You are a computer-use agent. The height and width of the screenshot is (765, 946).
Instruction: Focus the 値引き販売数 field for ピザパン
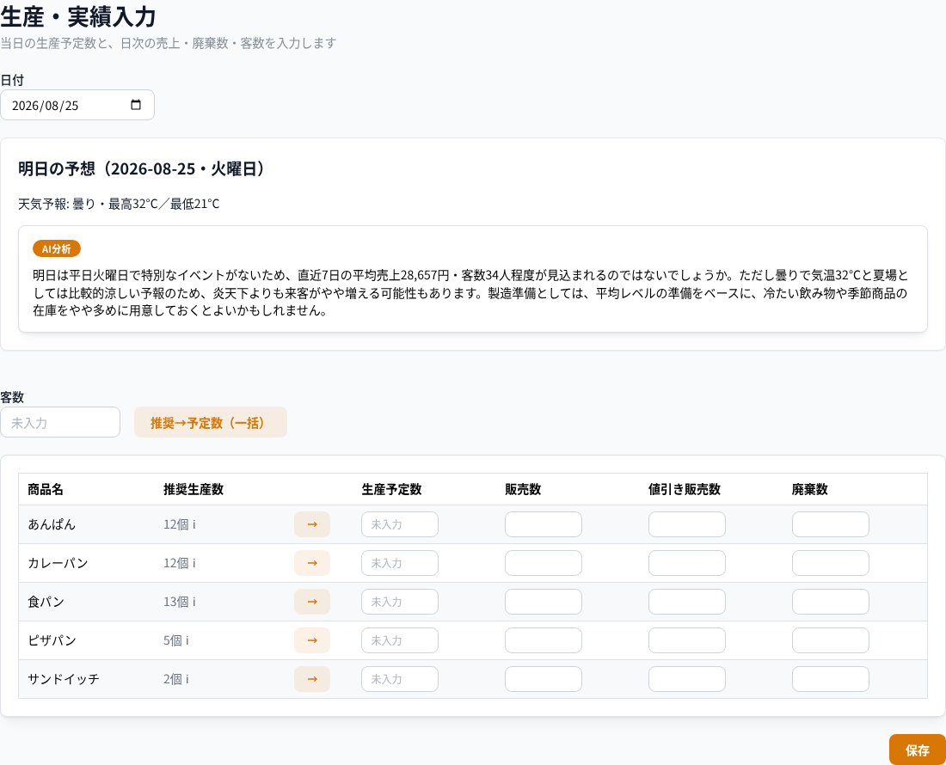[x=686, y=640]
